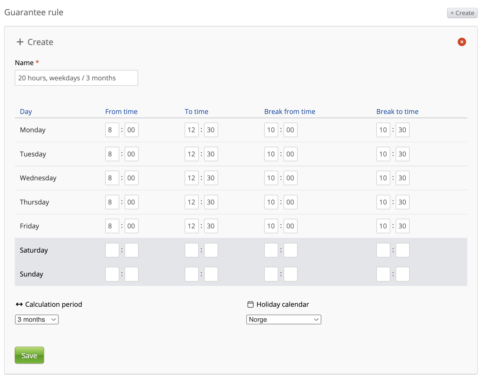Click the Break from time column header

290,112
